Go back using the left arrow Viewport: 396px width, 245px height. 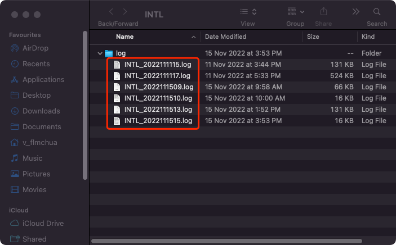click(110, 12)
